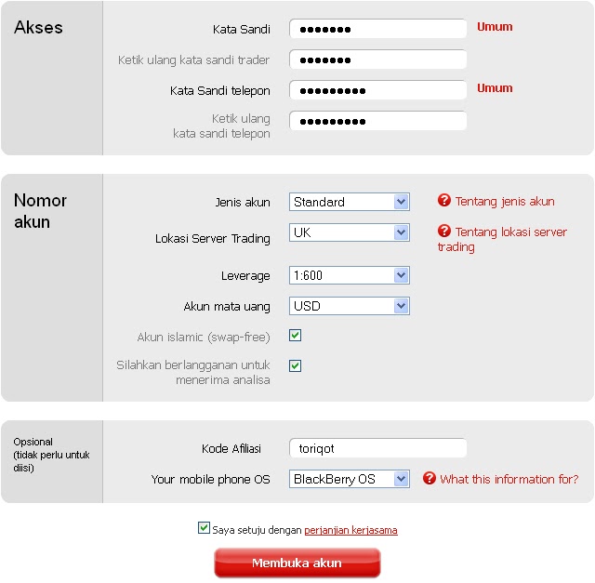This screenshot has height=583, width=595.
Task: Open Tentang jenis akun link
Action: click(505, 201)
